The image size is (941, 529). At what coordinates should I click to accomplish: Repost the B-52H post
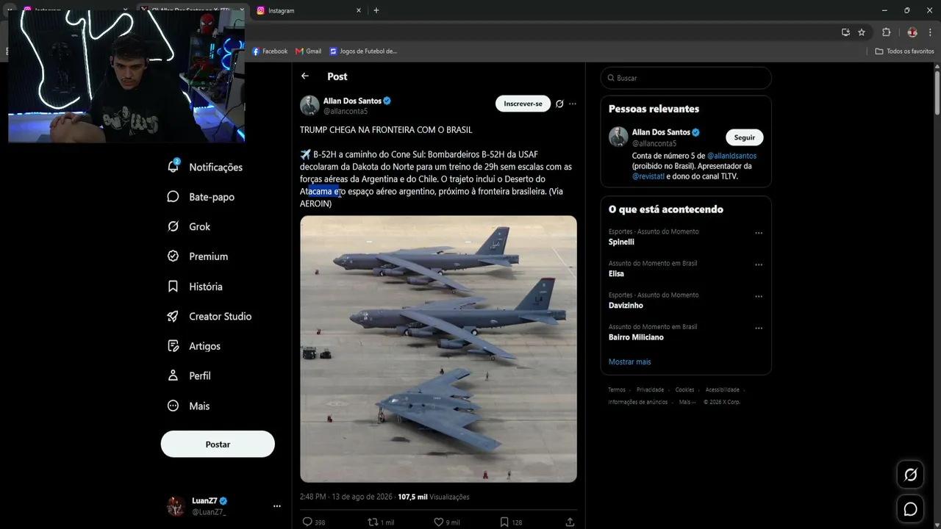[x=373, y=522]
